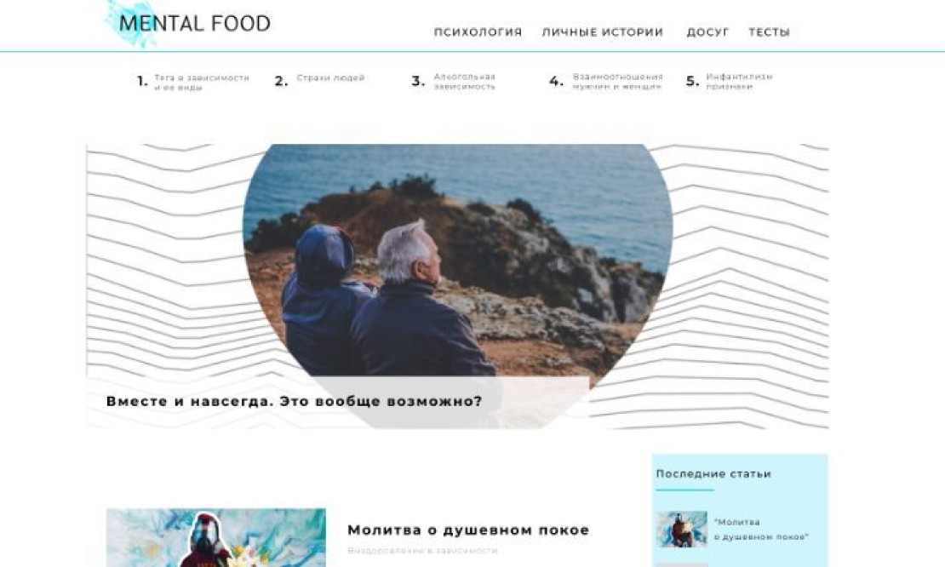The image size is (945, 567).
Task: Click the Молитва о душевном покое heading
Action: point(468,530)
